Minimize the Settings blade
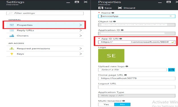Viewport: 178px width, 107px height. 68,3
